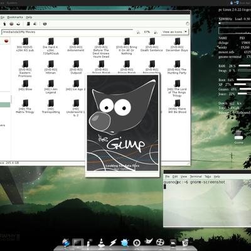Open the Trash icon in the dock

click(185, 243)
